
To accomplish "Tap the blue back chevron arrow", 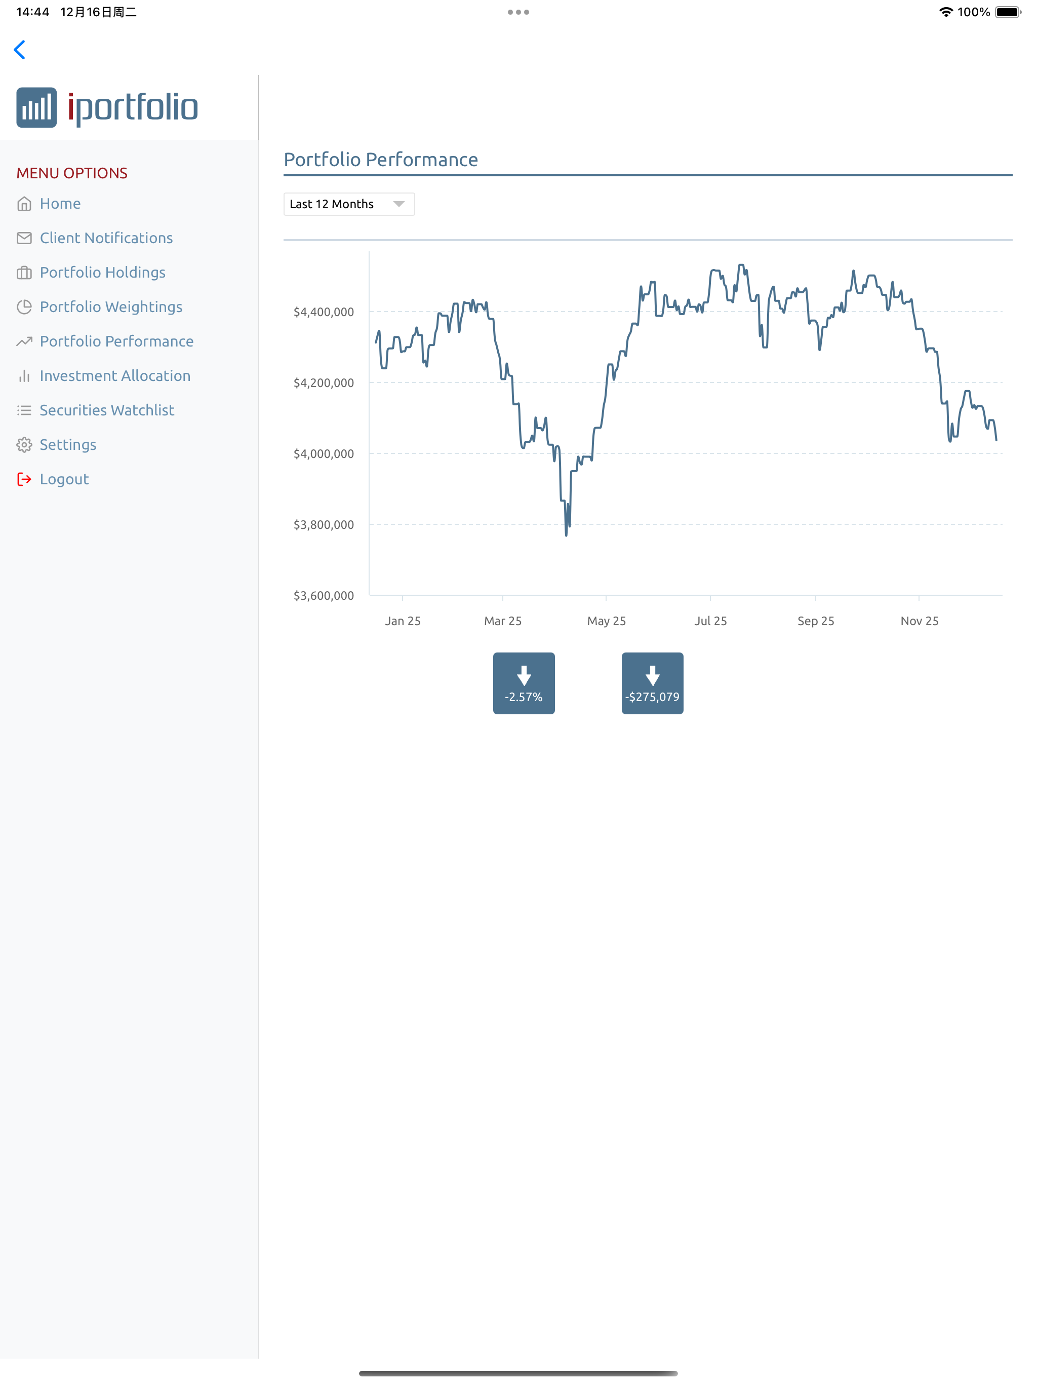I will 19,50.
